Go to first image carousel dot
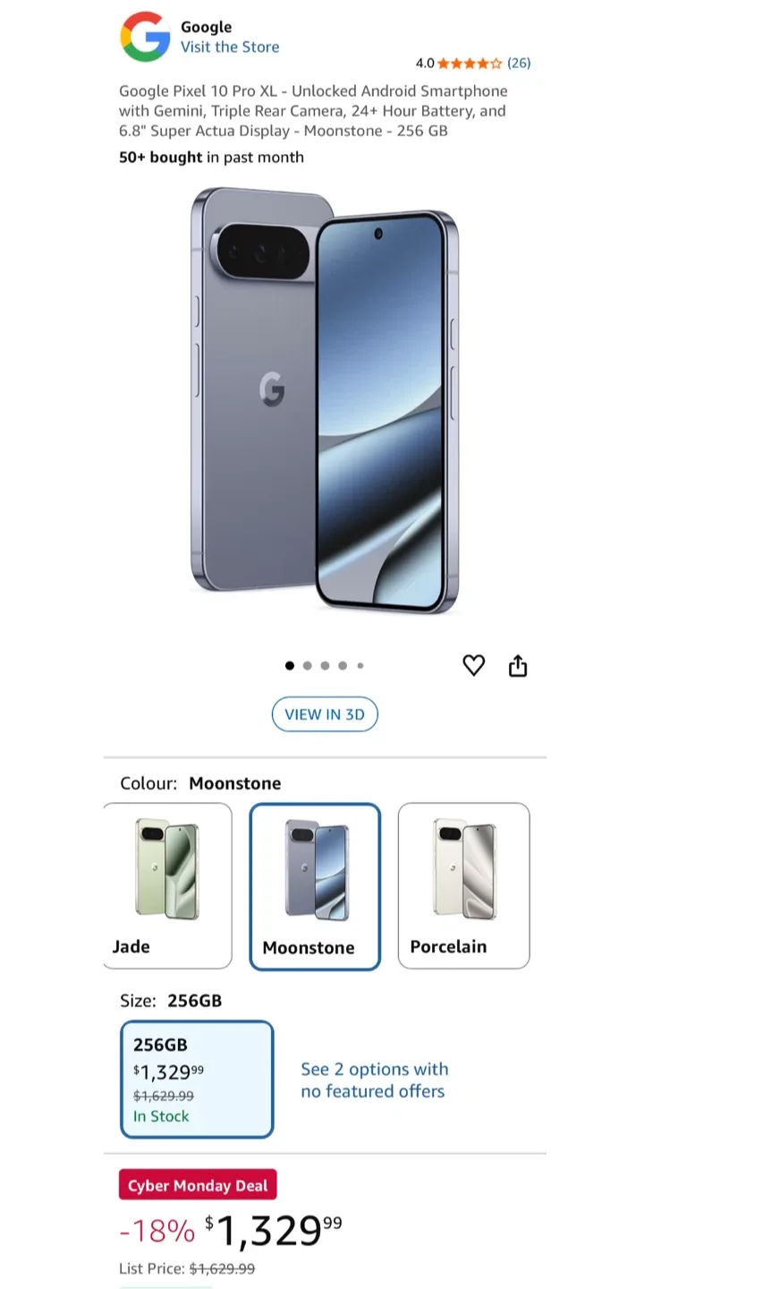Screen dimensions: 780x1289 click(289, 665)
